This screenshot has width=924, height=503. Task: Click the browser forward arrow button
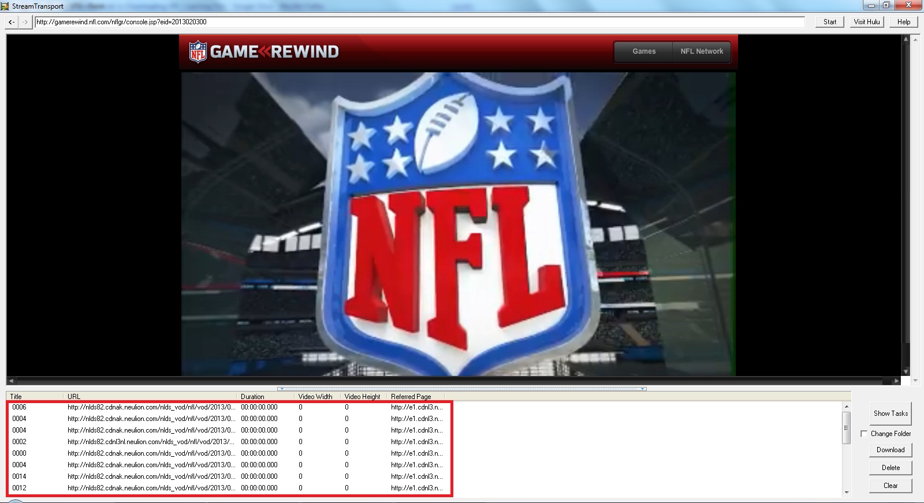[25, 22]
